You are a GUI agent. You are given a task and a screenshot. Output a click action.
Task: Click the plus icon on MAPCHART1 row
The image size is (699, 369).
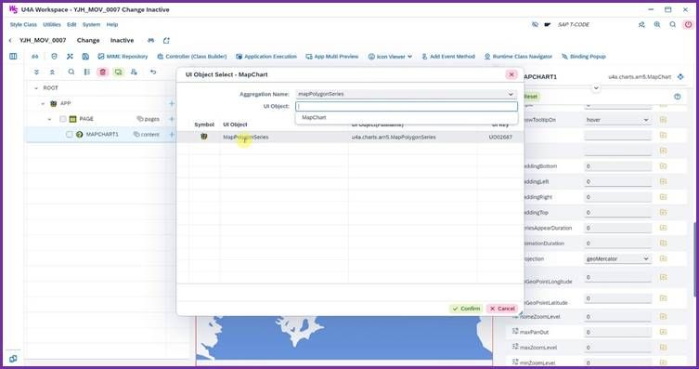[x=172, y=134]
